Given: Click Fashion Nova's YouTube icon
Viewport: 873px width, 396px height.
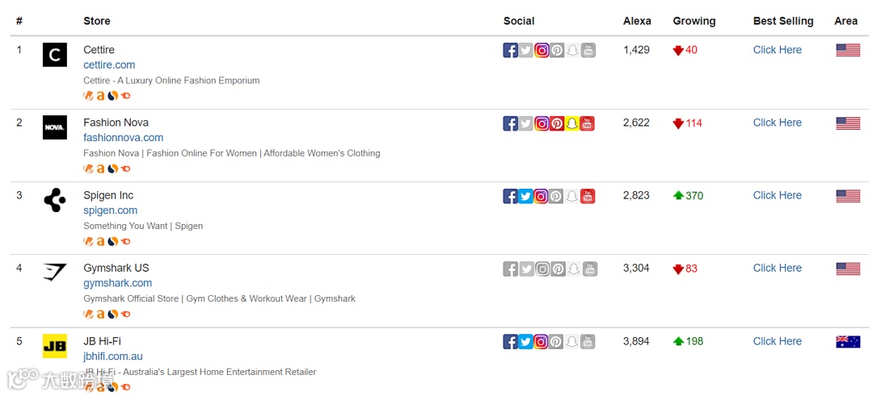Looking at the screenshot, I should point(588,123).
